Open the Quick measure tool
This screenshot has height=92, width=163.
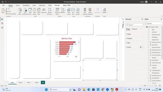coord(90,11)
